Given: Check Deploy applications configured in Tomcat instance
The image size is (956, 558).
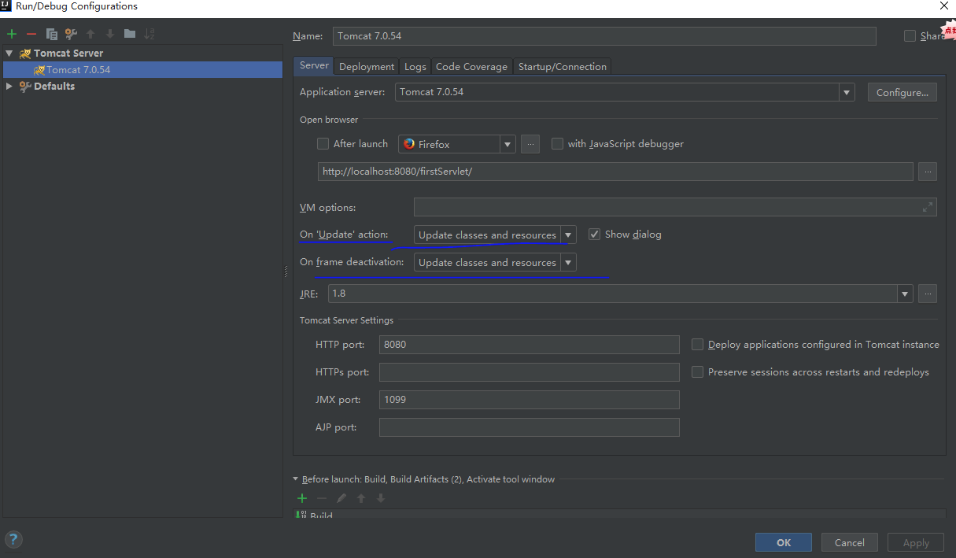Looking at the screenshot, I should (x=697, y=345).
